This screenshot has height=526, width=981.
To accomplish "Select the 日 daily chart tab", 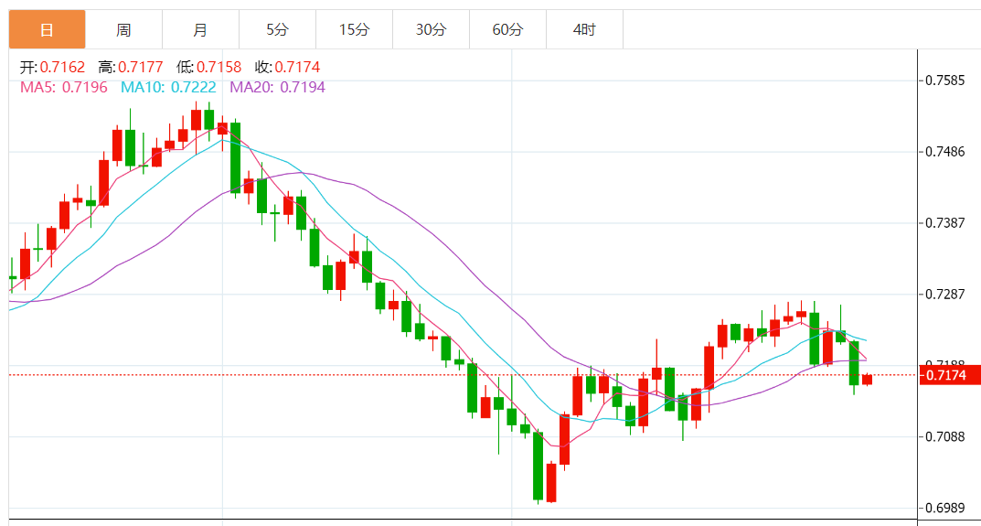I will pos(47,30).
